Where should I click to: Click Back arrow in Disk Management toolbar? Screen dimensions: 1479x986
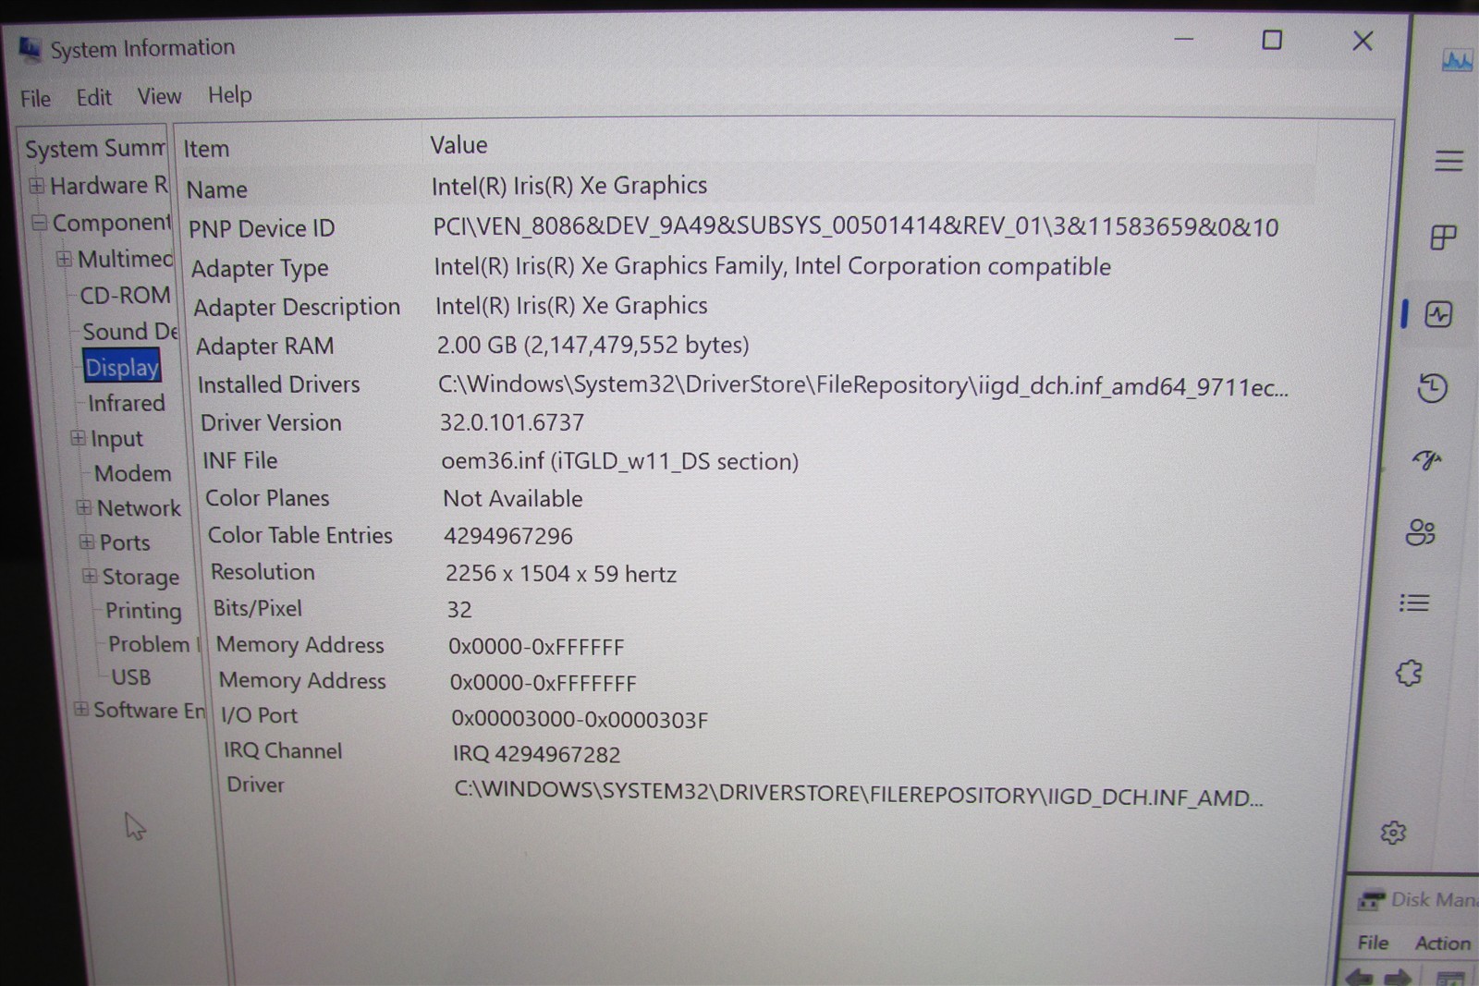(x=1359, y=977)
